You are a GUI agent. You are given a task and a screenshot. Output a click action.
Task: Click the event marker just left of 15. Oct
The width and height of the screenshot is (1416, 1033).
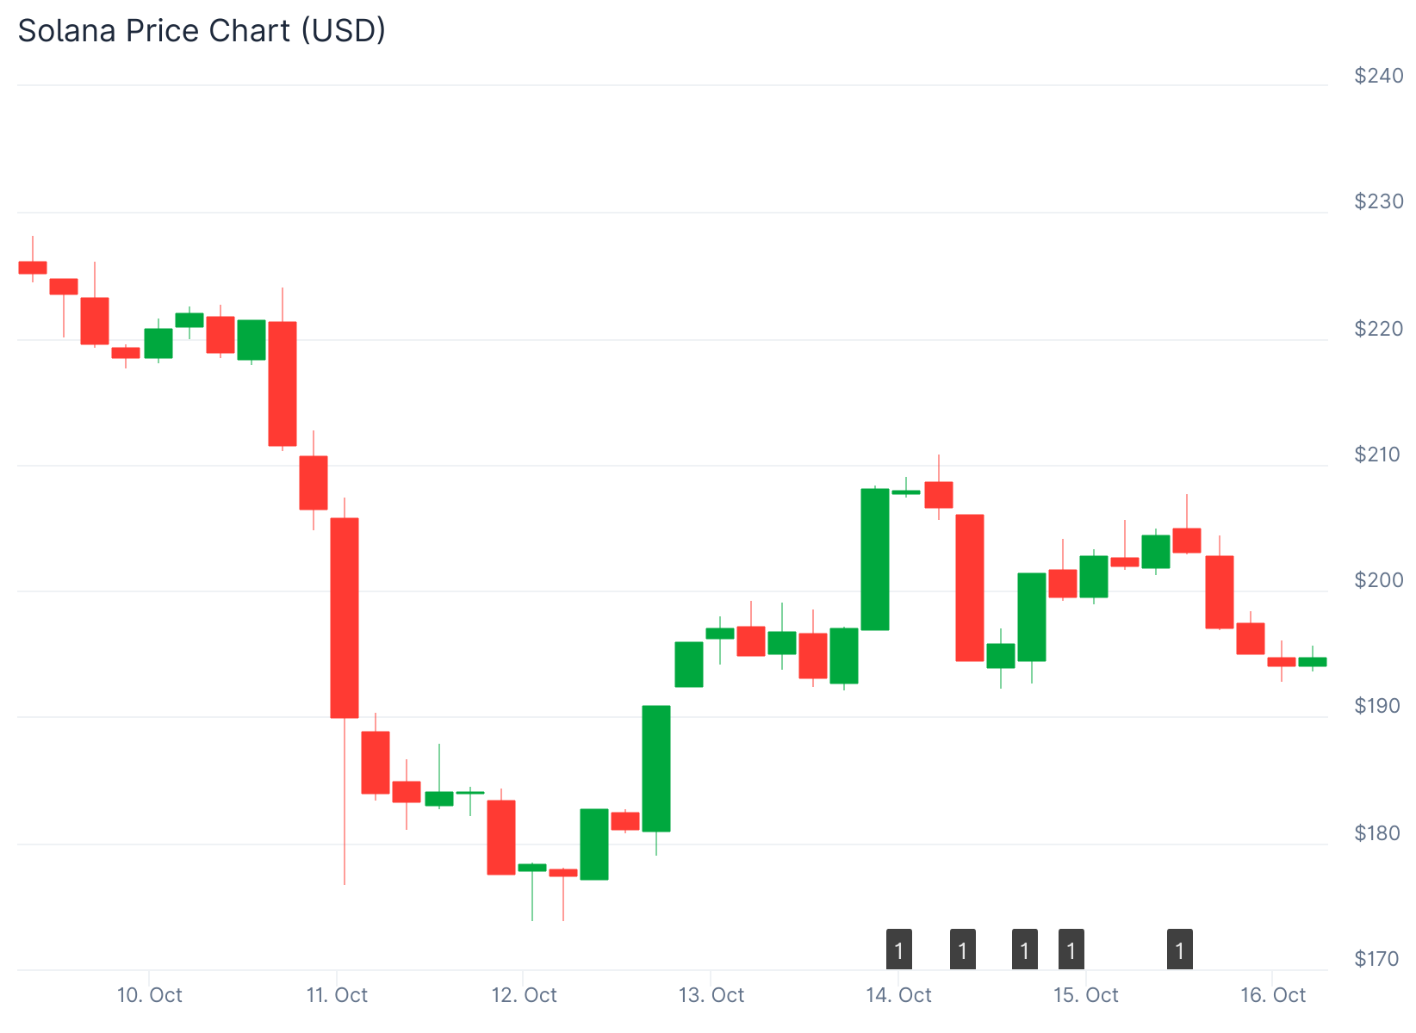(x=1071, y=949)
